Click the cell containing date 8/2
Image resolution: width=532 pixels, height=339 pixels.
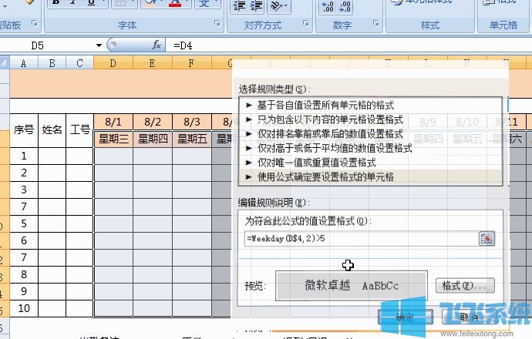point(153,122)
